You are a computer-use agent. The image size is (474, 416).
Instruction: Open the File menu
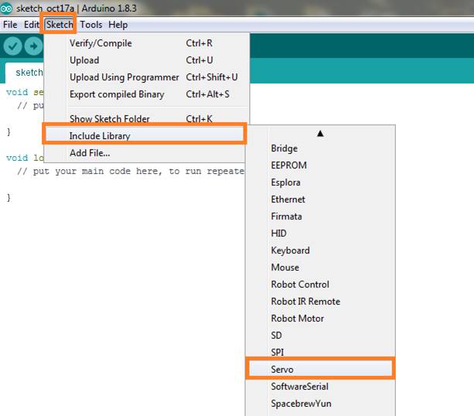(10, 25)
